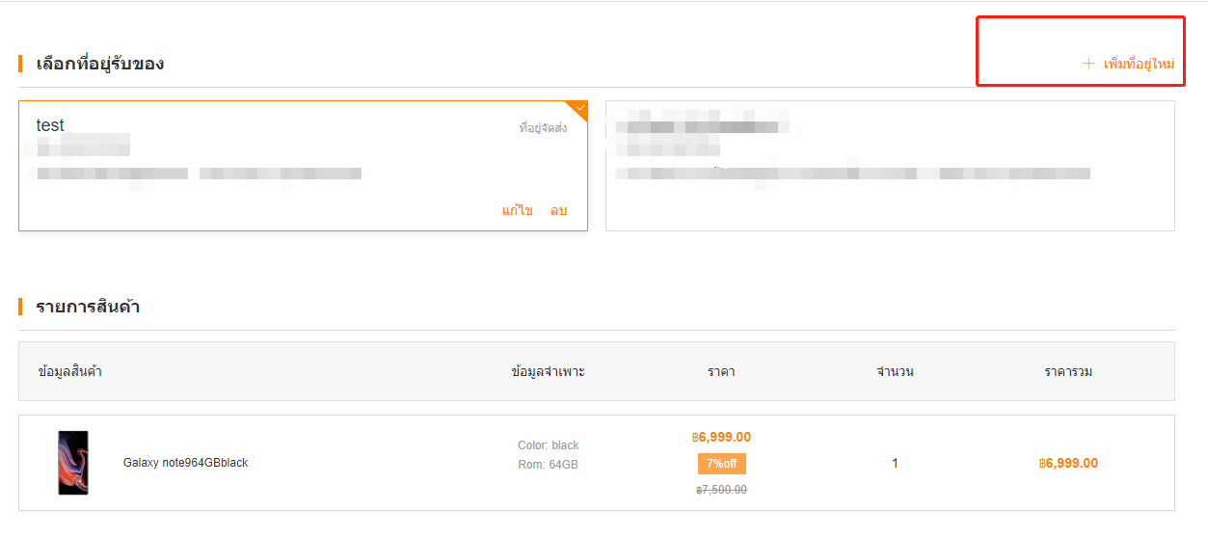Viewport: 1208px width, 538px height.
Task: Choose the test address card
Action: coord(303,166)
